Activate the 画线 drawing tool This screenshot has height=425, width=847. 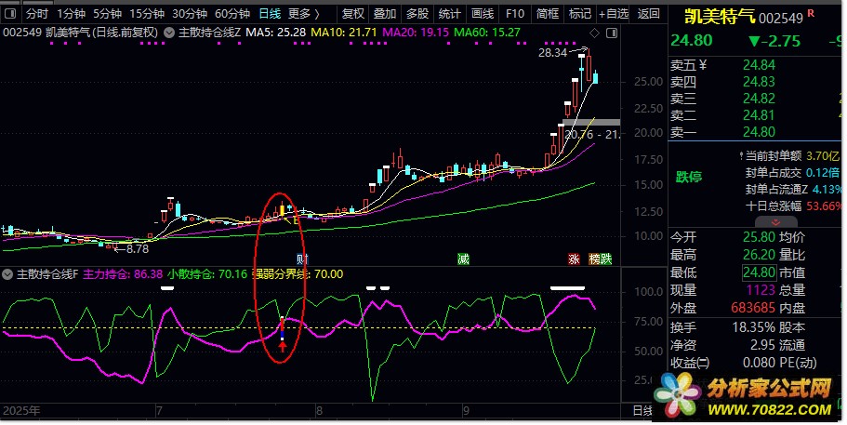[483, 14]
